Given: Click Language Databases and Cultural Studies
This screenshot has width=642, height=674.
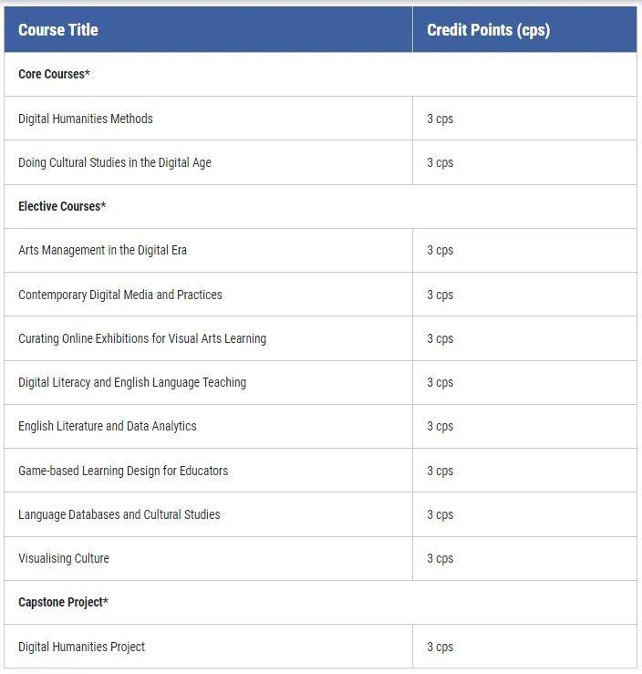Looking at the screenshot, I should (x=119, y=514).
